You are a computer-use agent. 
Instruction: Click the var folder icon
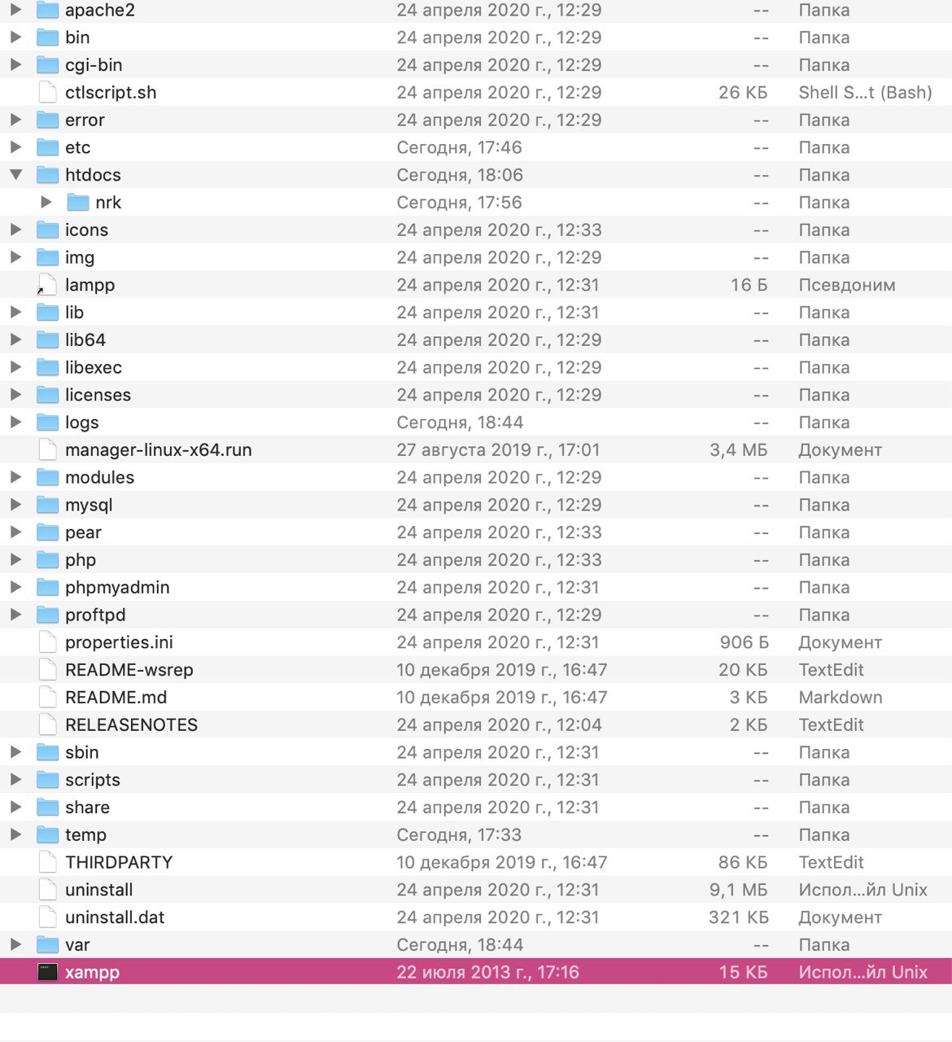pyautogui.click(x=48, y=944)
